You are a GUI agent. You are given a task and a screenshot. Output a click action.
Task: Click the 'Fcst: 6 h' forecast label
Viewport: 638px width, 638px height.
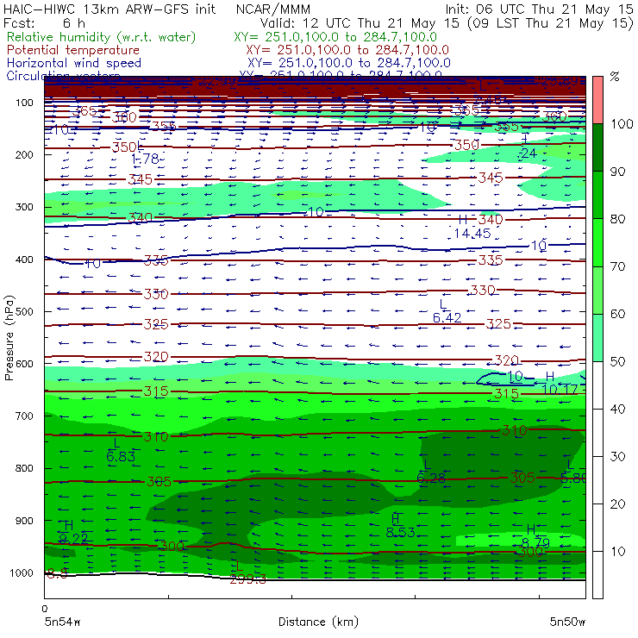pyautogui.click(x=44, y=22)
